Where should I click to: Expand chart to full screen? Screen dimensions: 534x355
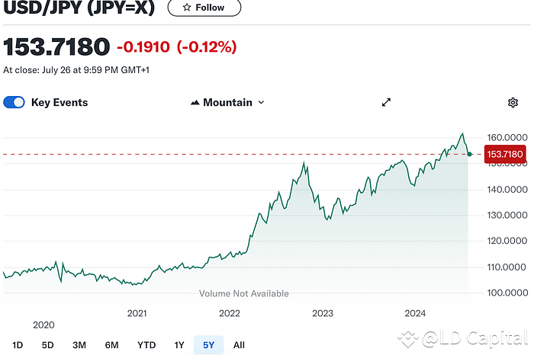point(387,103)
